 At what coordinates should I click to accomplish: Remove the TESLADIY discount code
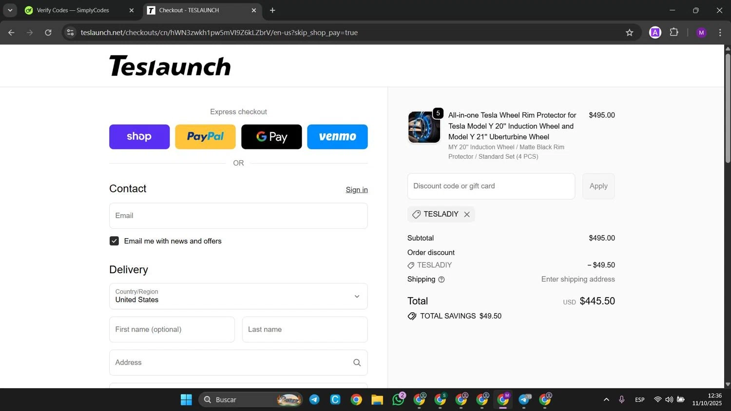pyautogui.click(x=467, y=214)
